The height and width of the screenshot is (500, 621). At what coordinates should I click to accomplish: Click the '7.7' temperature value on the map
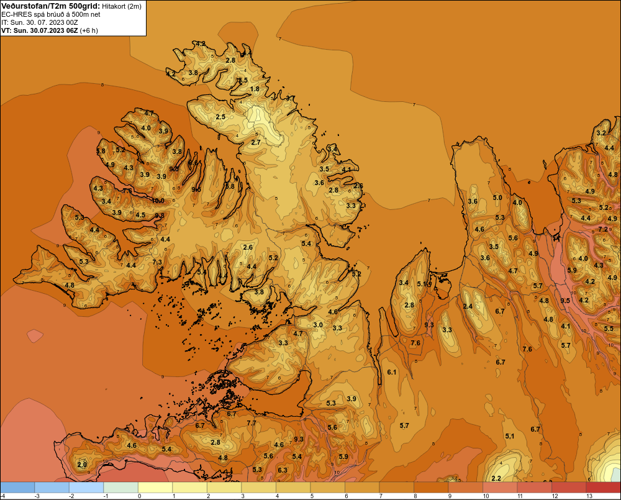tap(252, 423)
